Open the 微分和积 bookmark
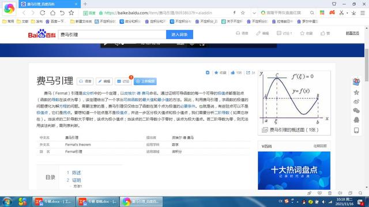Viewport: 369px width, 207px height. tap(130, 21)
